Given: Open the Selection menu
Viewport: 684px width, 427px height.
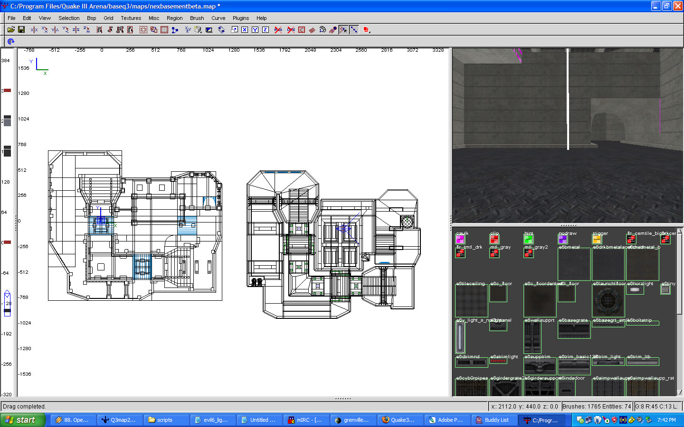Looking at the screenshot, I should point(69,18).
